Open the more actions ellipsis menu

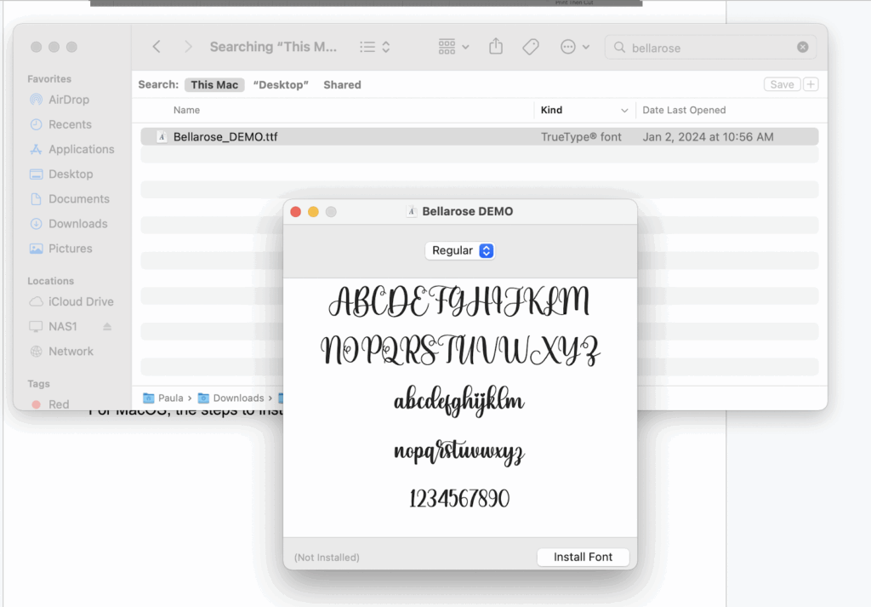tap(575, 48)
